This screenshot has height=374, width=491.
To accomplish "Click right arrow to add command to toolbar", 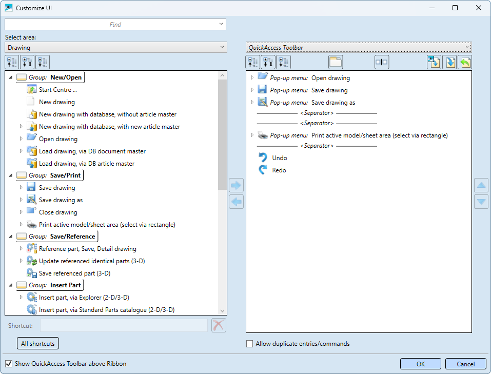I will 236,185.
